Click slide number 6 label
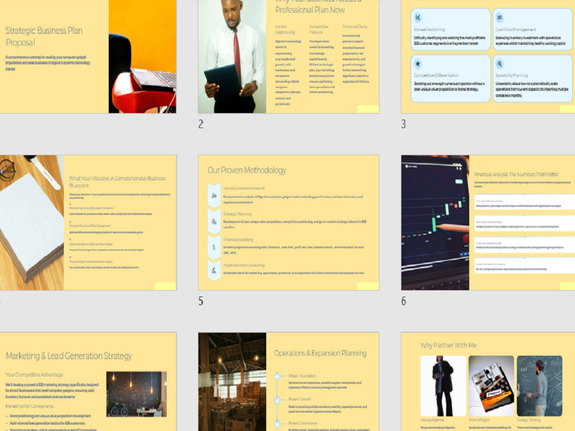 click(x=404, y=301)
